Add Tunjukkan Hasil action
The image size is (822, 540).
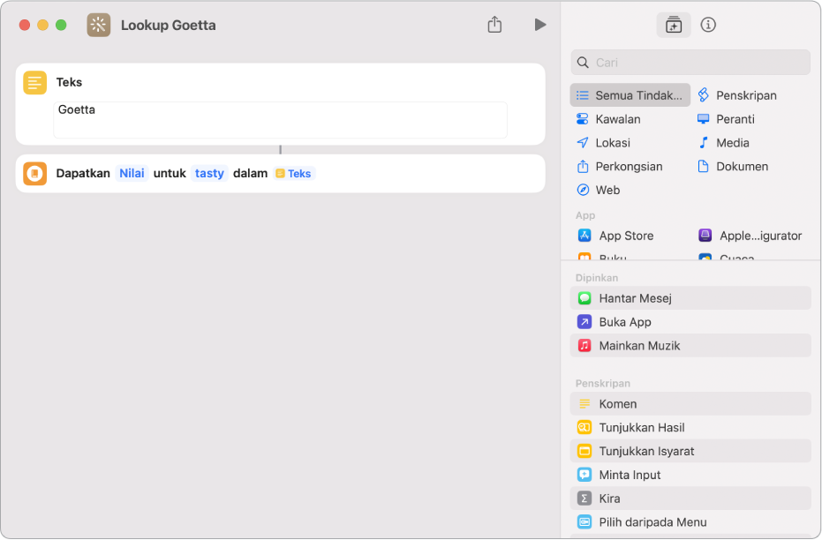[690, 427]
